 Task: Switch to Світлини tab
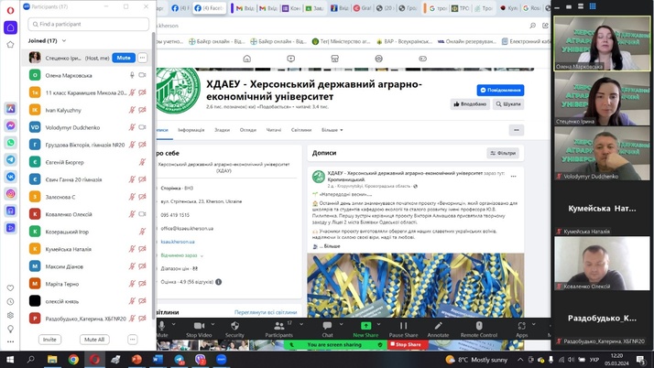click(x=301, y=130)
